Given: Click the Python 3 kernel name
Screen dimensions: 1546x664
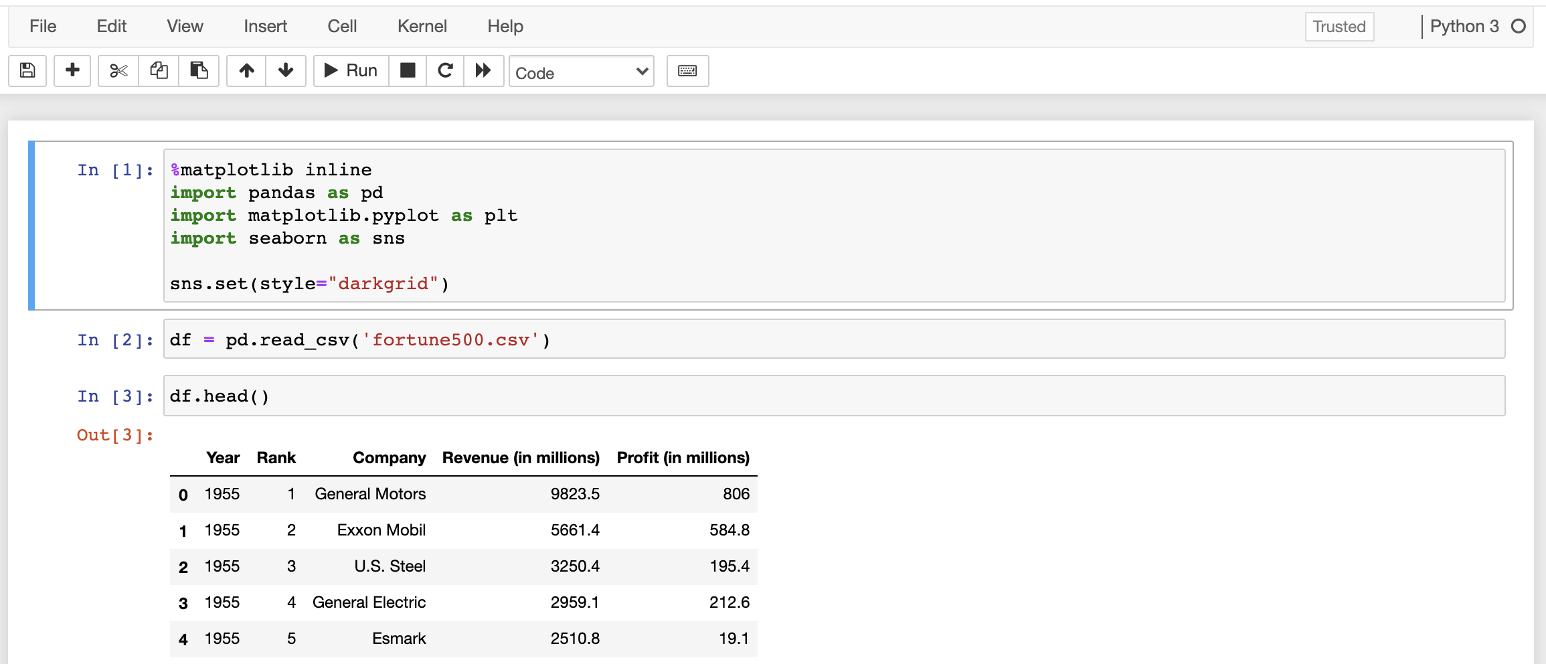Looking at the screenshot, I should [1464, 26].
